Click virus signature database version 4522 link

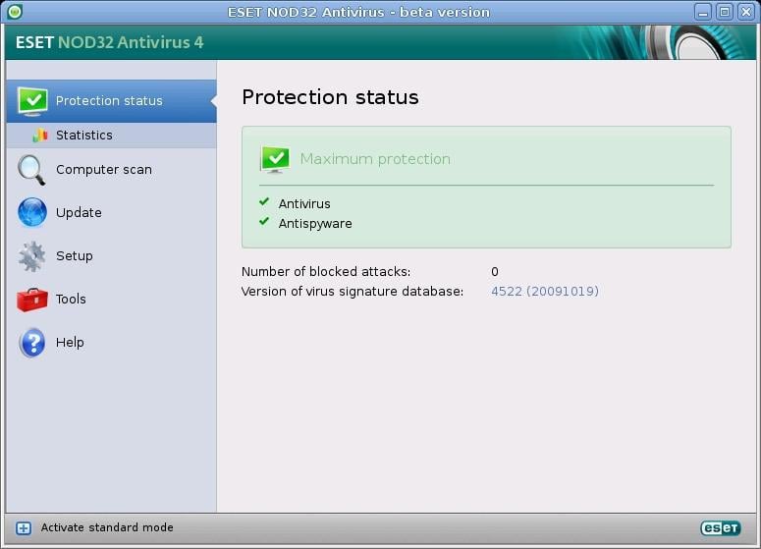[x=545, y=292]
